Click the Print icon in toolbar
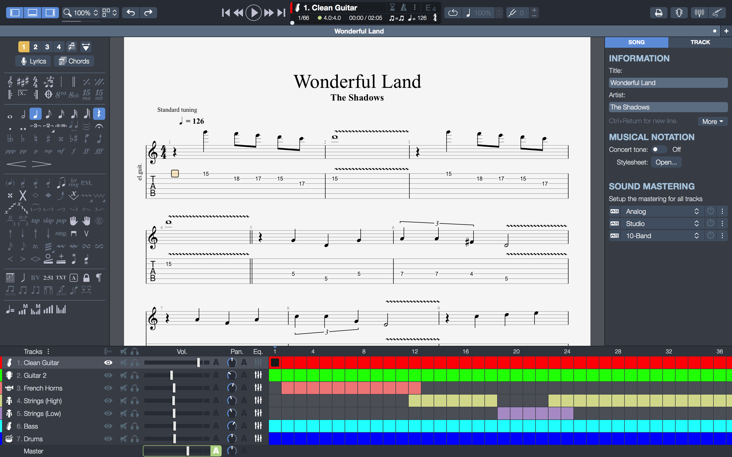This screenshot has height=457, width=732. pos(658,13)
